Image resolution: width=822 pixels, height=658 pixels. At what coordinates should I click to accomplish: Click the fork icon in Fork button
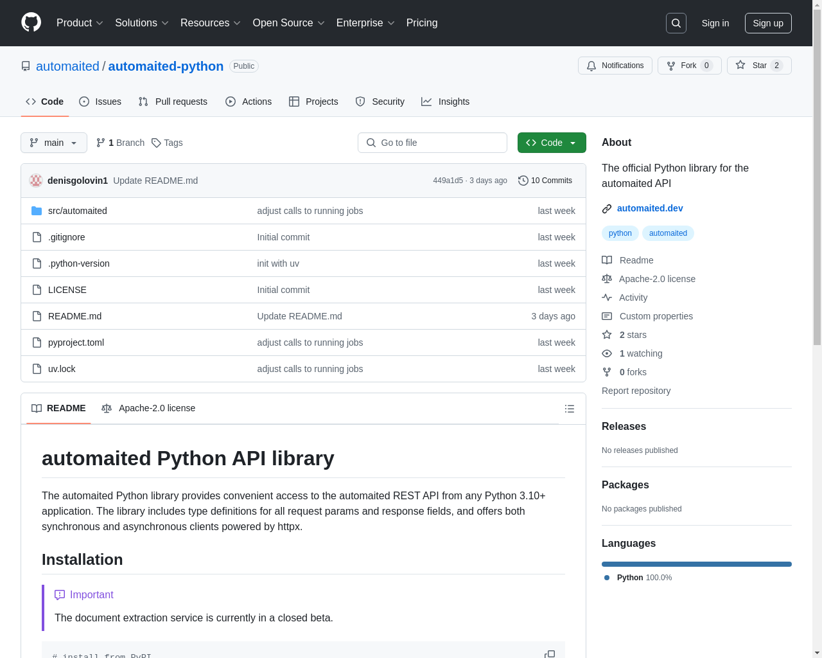(671, 66)
